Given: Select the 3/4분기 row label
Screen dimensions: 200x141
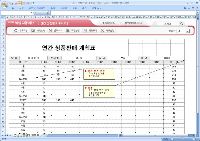Looking at the screenshot, I should [23, 117].
